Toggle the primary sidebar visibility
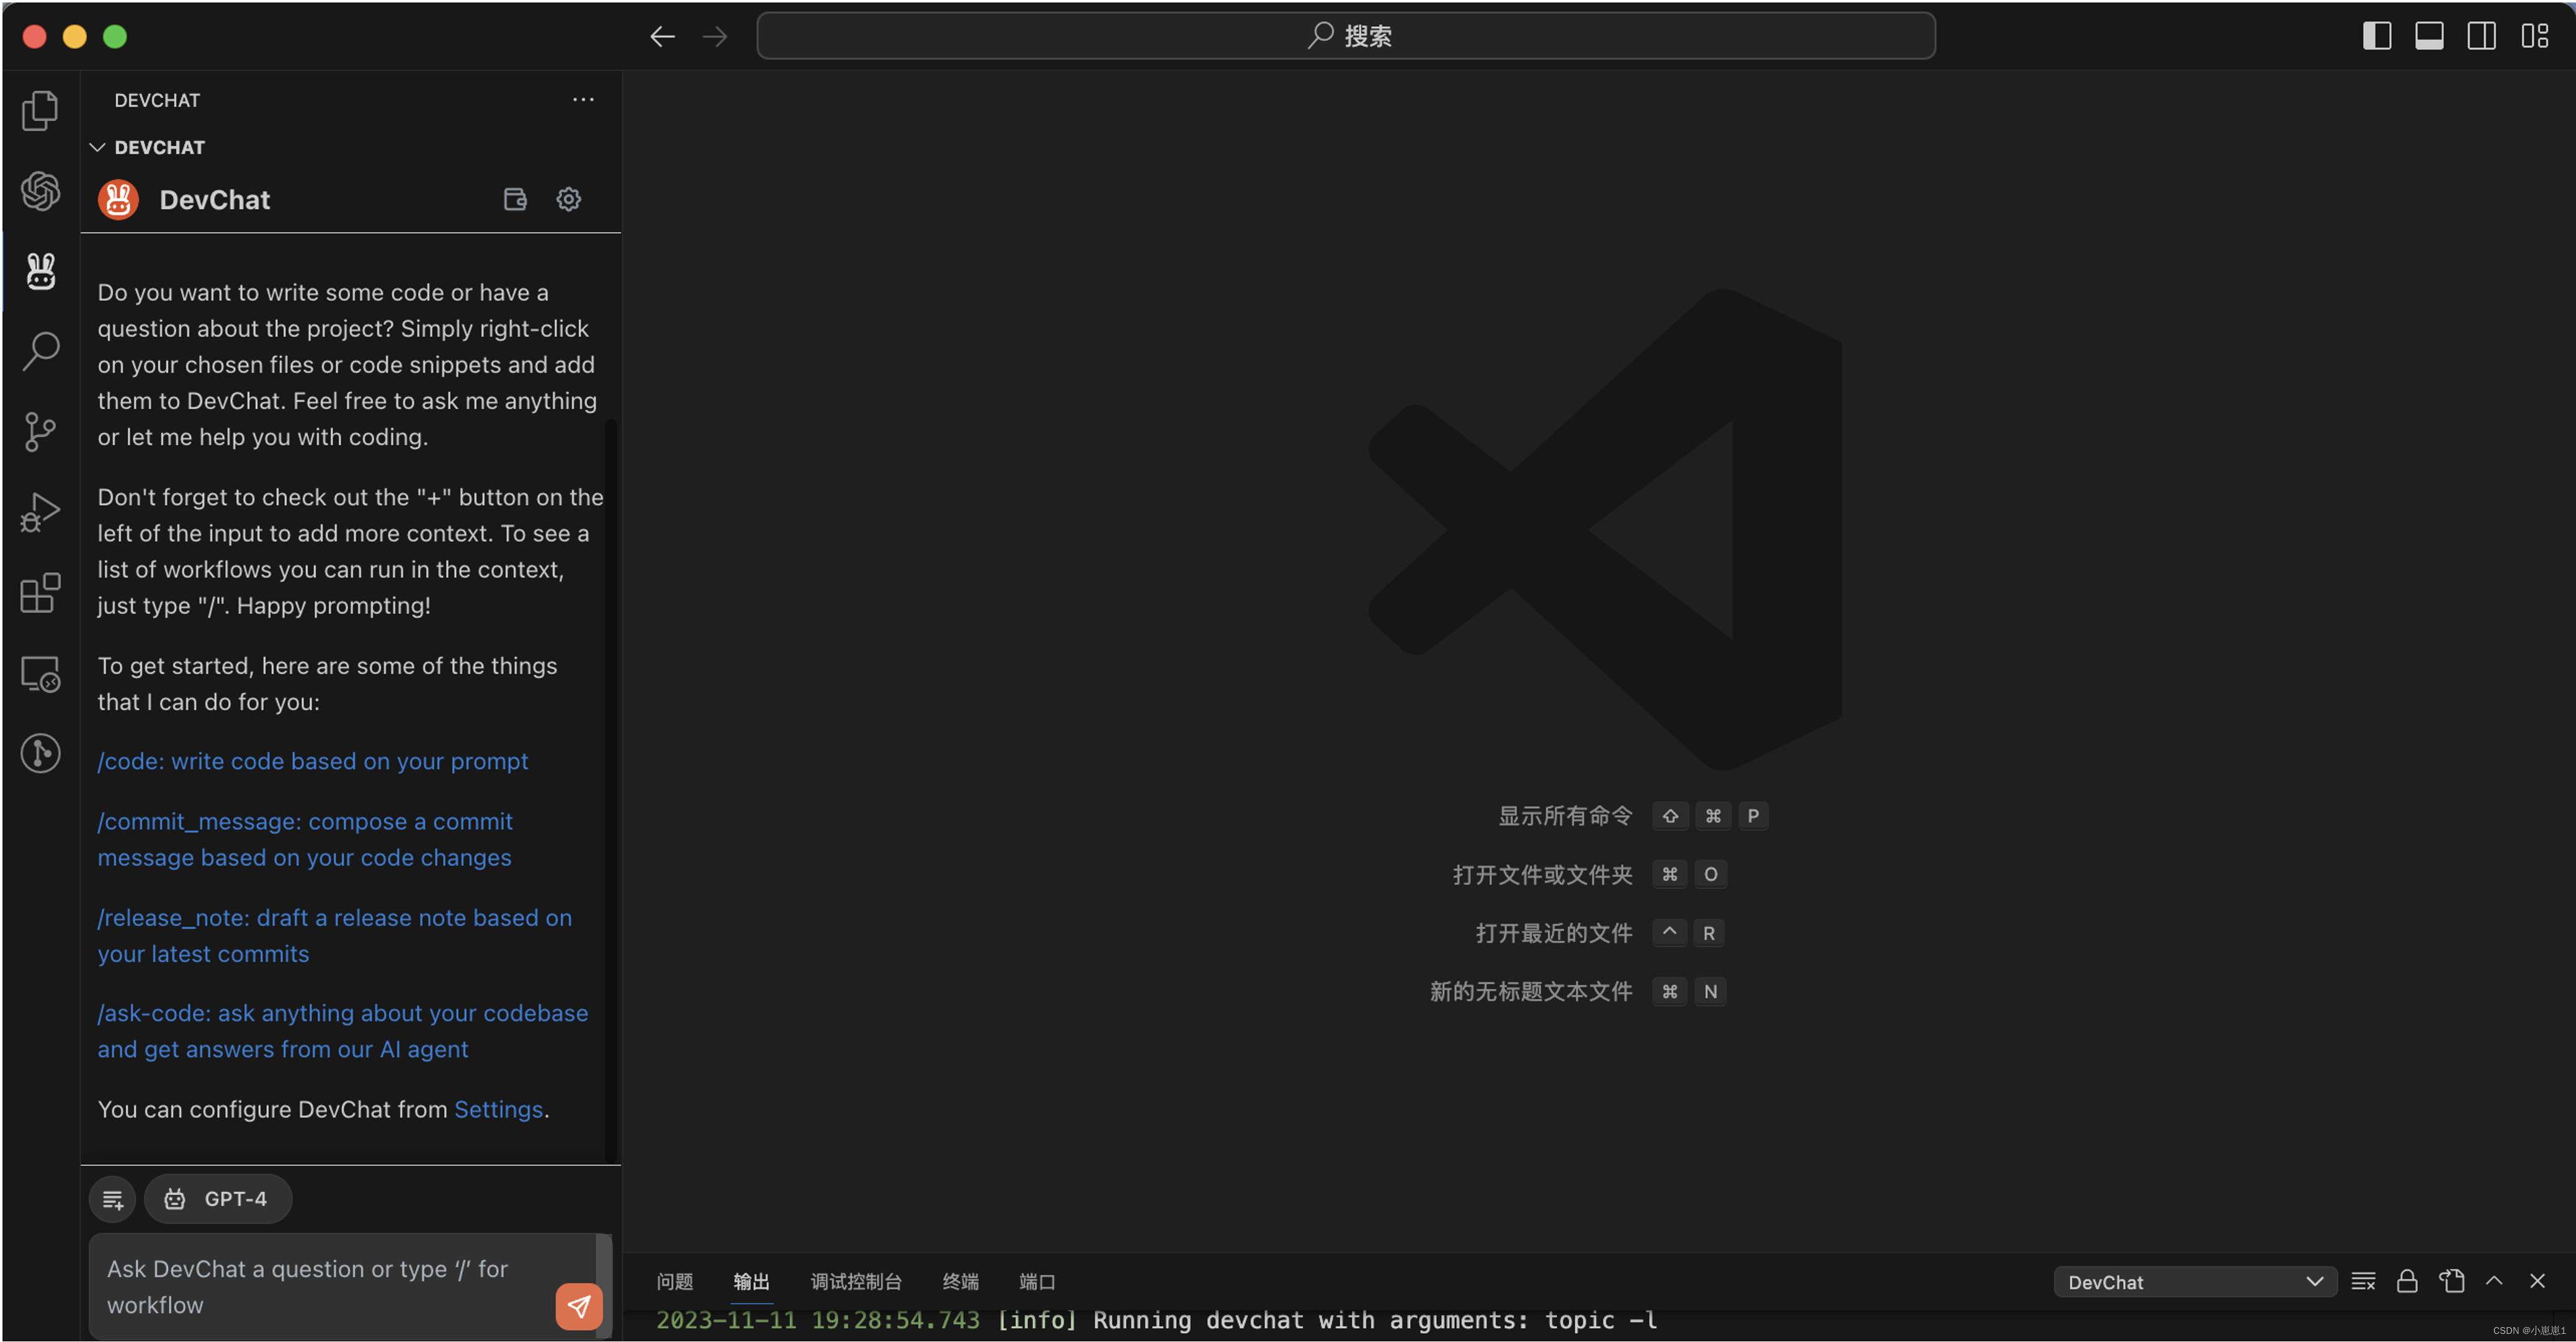This screenshot has height=1342, width=2576. [2377, 36]
